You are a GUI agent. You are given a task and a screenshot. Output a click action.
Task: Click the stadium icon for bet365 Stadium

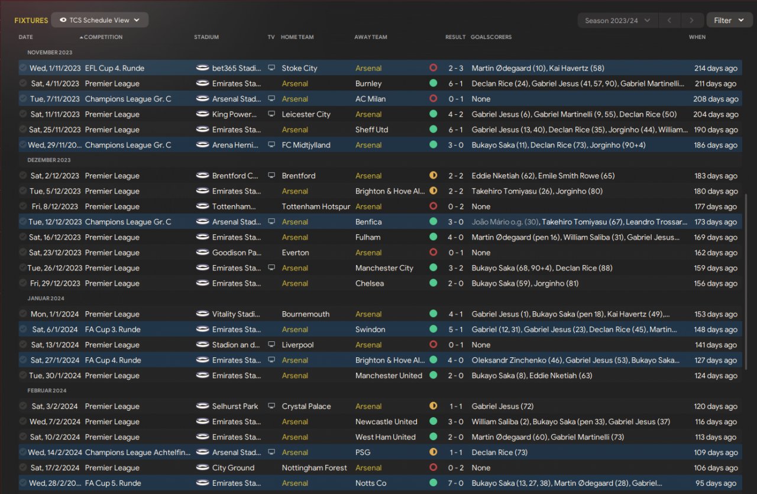202,68
